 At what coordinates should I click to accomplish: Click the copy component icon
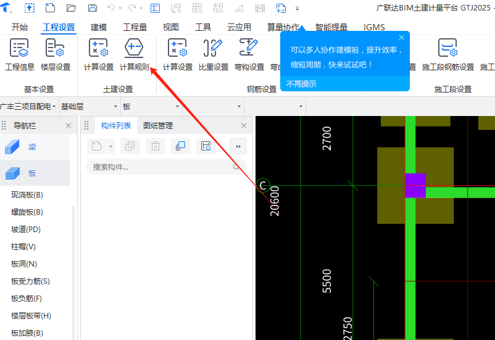(130, 146)
